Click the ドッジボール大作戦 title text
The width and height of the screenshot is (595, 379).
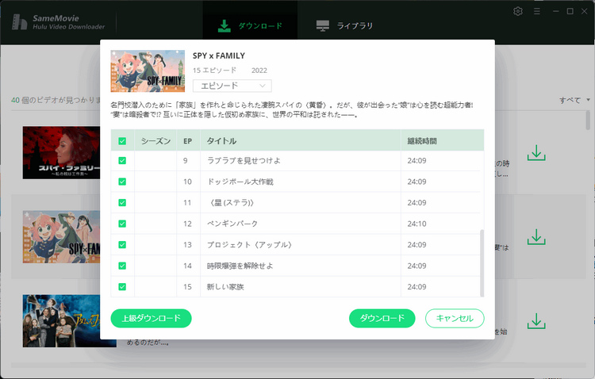point(240,182)
